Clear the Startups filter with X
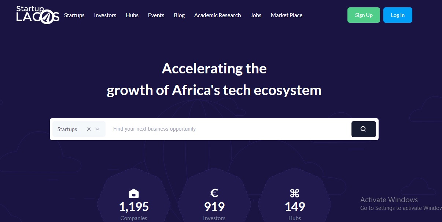 pyautogui.click(x=89, y=129)
